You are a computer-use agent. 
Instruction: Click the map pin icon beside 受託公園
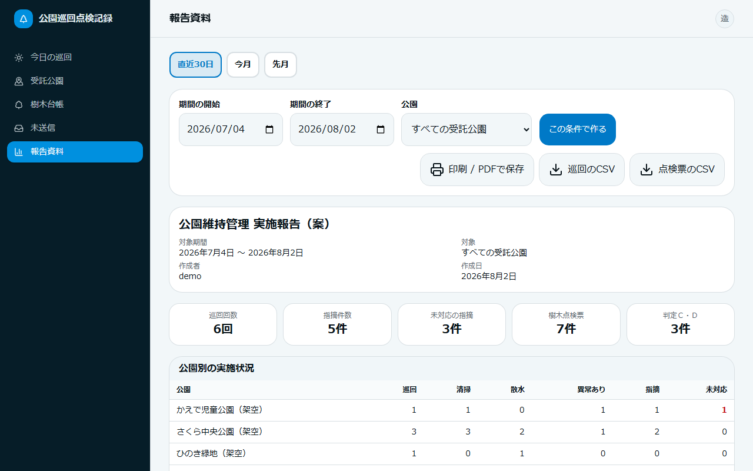[19, 81]
